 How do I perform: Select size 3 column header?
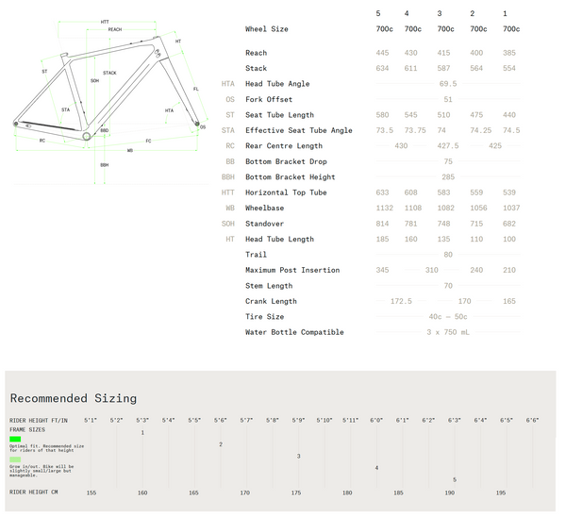click(x=440, y=13)
